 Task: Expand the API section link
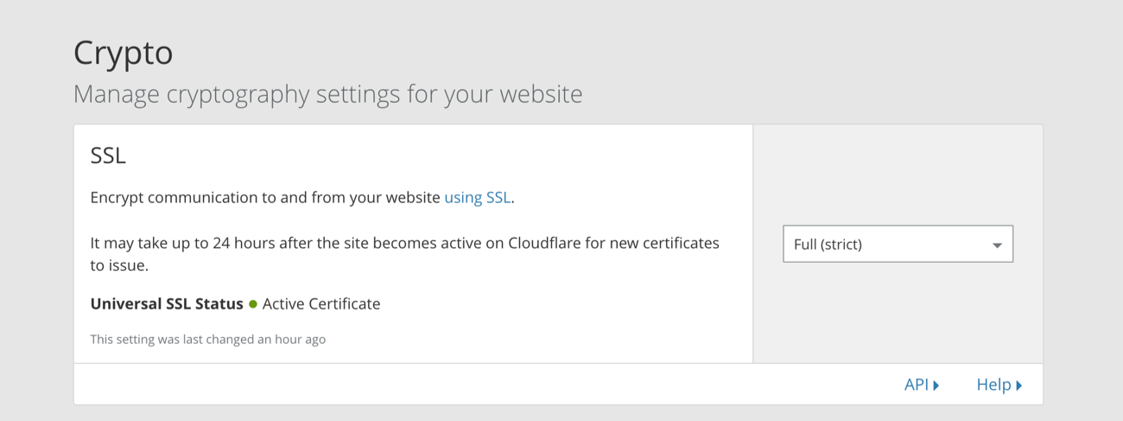[x=916, y=385]
